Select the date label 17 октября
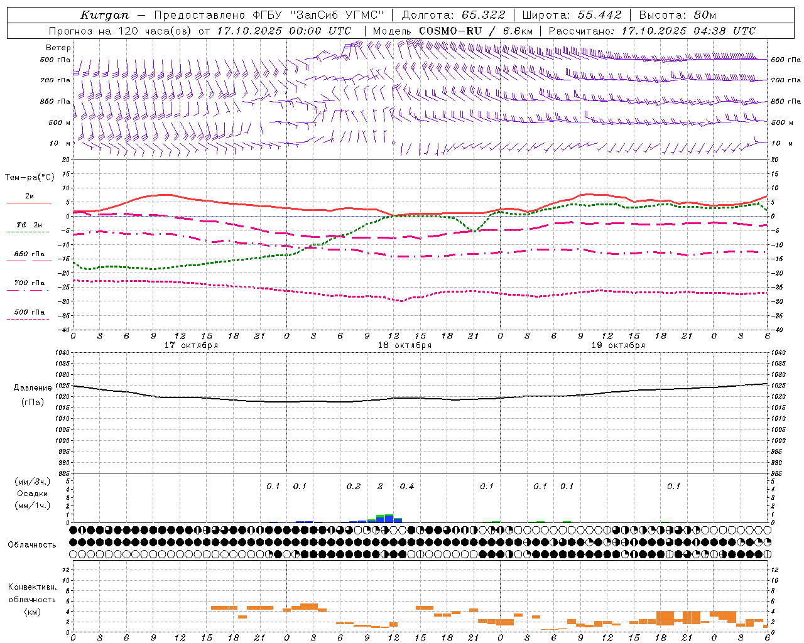Screen dimensions: 804x643 (x=191, y=345)
